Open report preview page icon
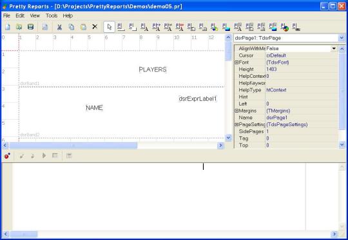This screenshot has width=348, height=240. [x=45, y=27]
